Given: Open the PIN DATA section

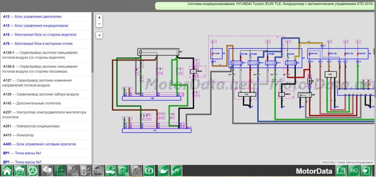Looking at the screenshot, I should tap(72, 171).
